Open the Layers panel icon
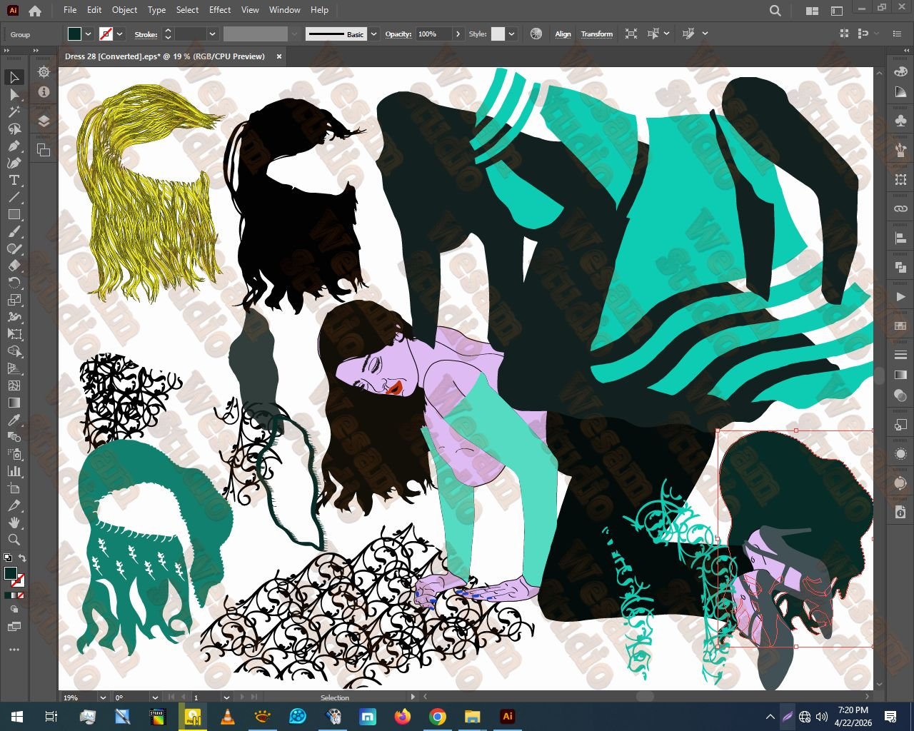This screenshot has height=731, width=914. pyautogui.click(x=44, y=121)
